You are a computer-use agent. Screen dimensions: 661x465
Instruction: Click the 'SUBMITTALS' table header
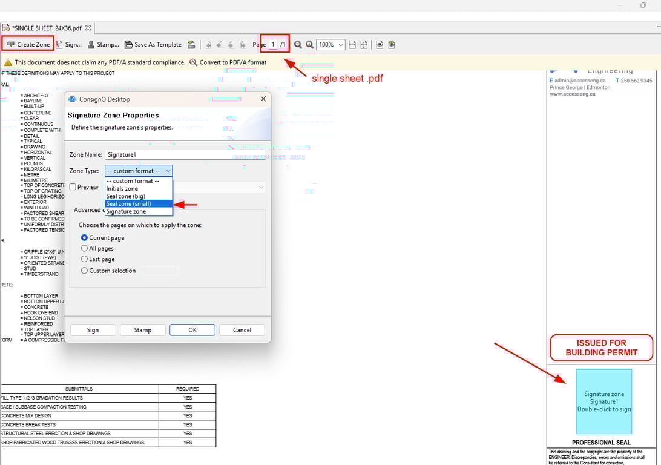click(79, 389)
